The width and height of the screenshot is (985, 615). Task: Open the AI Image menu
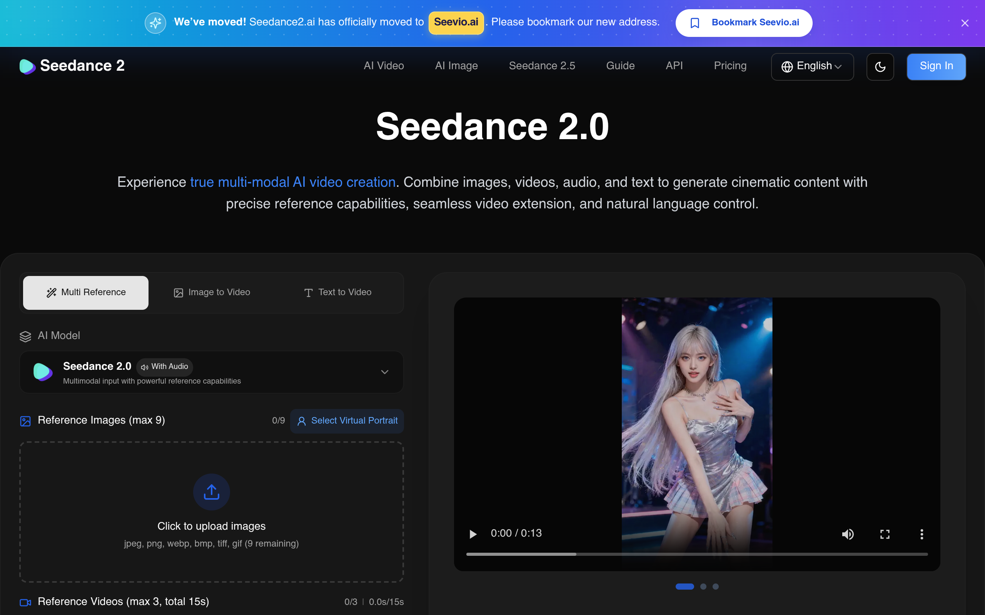(x=456, y=66)
